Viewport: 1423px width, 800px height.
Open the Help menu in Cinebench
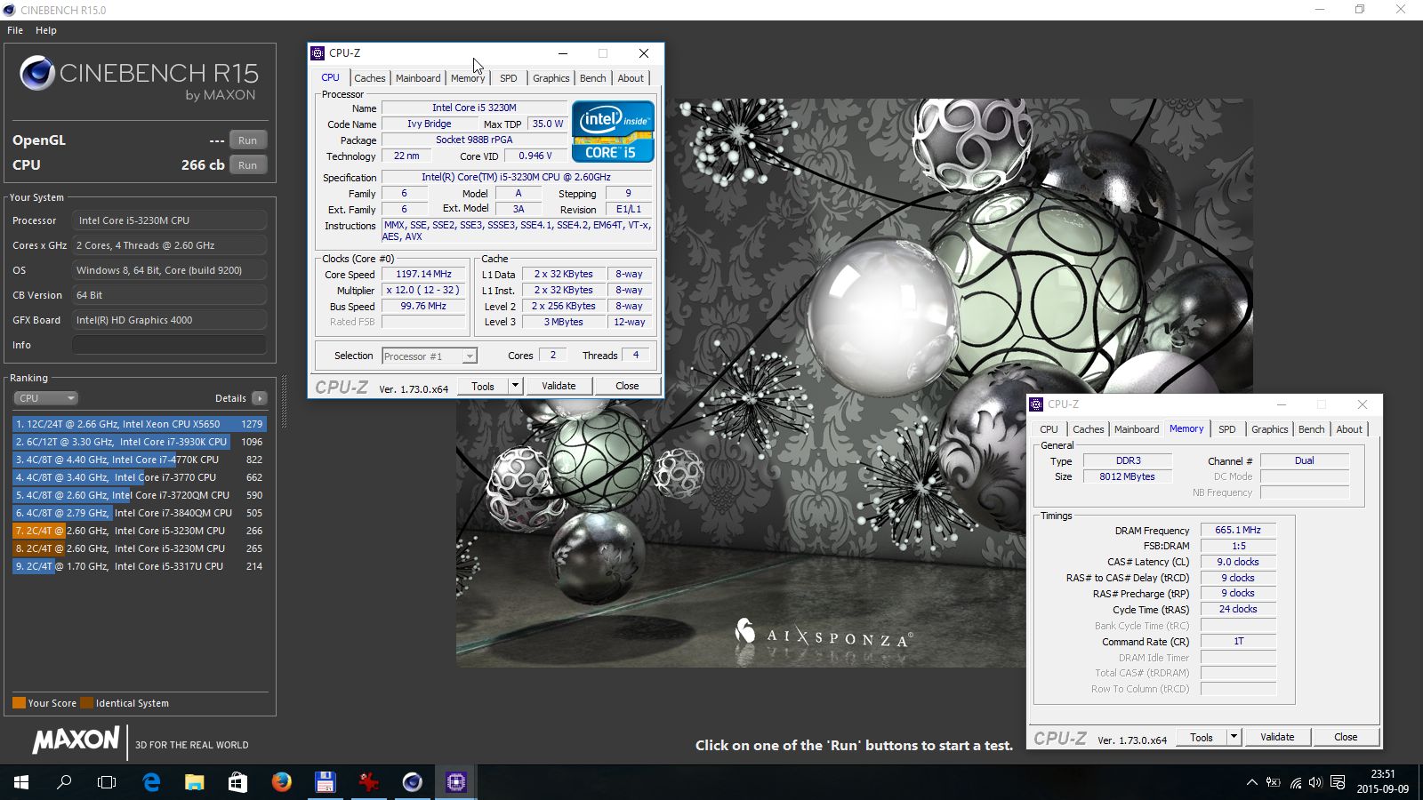click(x=46, y=30)
